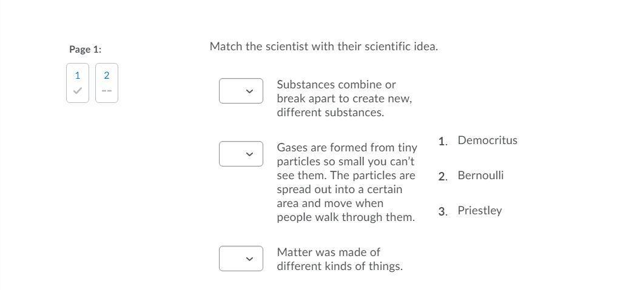The width and height of the screenshot is (629, 290).
Task: Click the saved checkmark under question 1
Action: (x=77, y=91)
